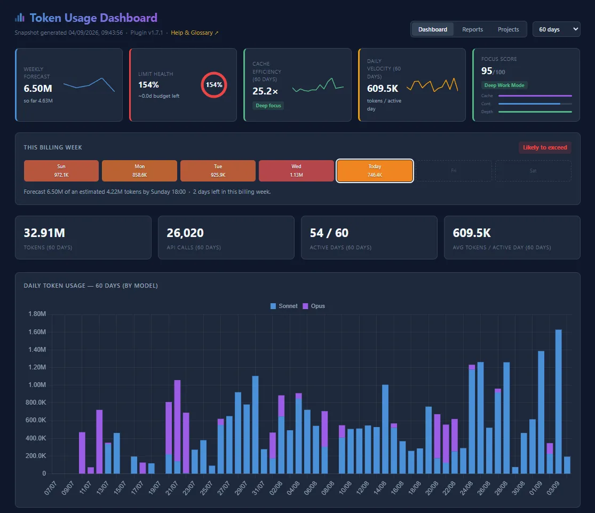
Task: Click the snapshot generated timestamp text
Action: point(69,33)
